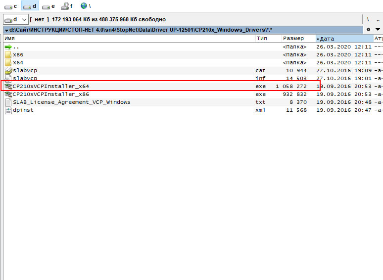
Task: Click free space info text
Action: [109, 19]
